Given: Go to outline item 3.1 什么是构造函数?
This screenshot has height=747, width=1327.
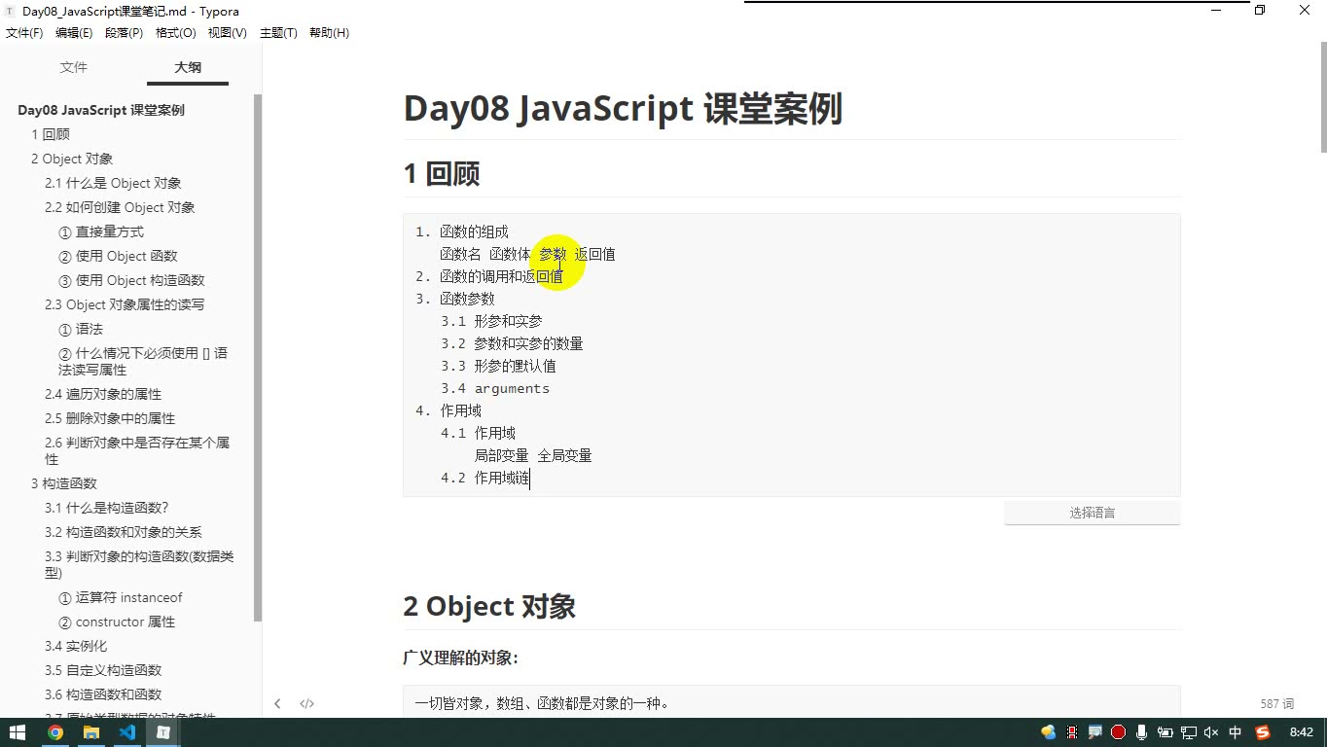Looking at the screenshot, I should click(107, 508).
